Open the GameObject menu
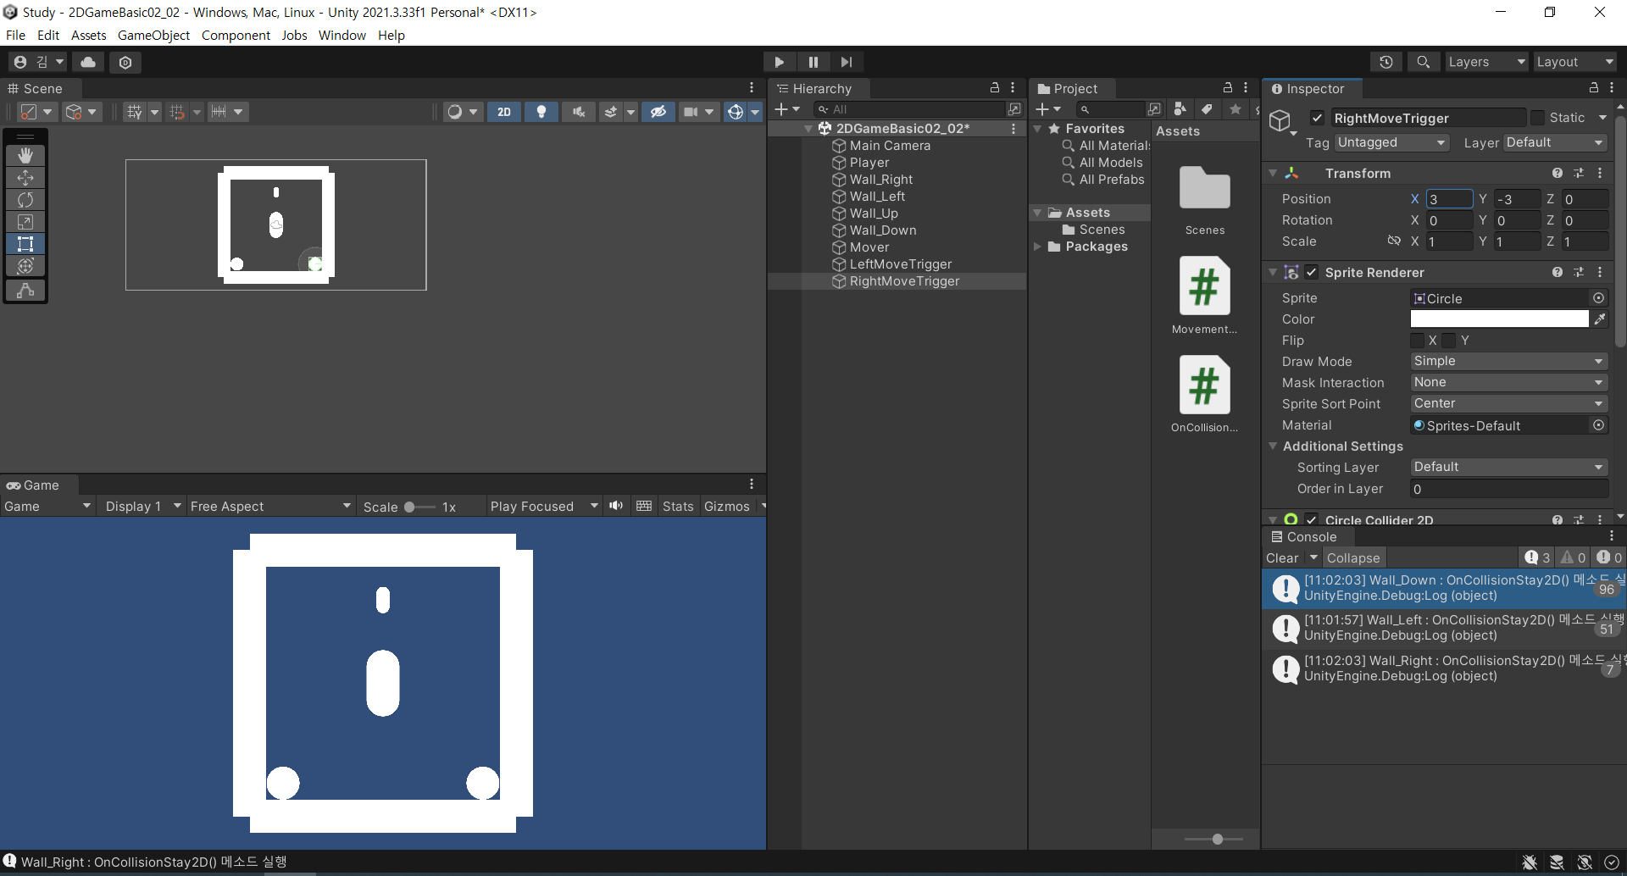Image resolution: width=1627 pixels, height=876 pixels. 153,35
